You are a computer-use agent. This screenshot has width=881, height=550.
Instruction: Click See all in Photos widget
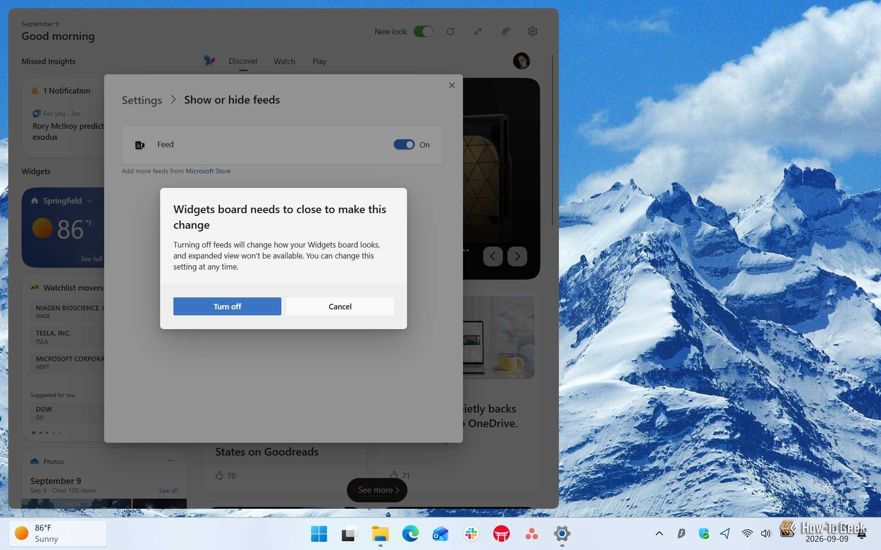tap(168, 490)
